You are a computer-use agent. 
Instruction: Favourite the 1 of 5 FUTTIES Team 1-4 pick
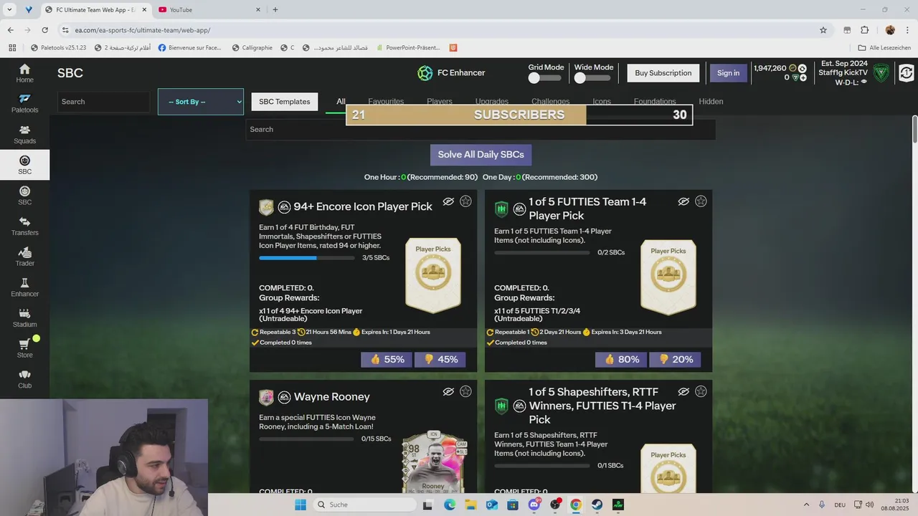[x=701, y=201]
